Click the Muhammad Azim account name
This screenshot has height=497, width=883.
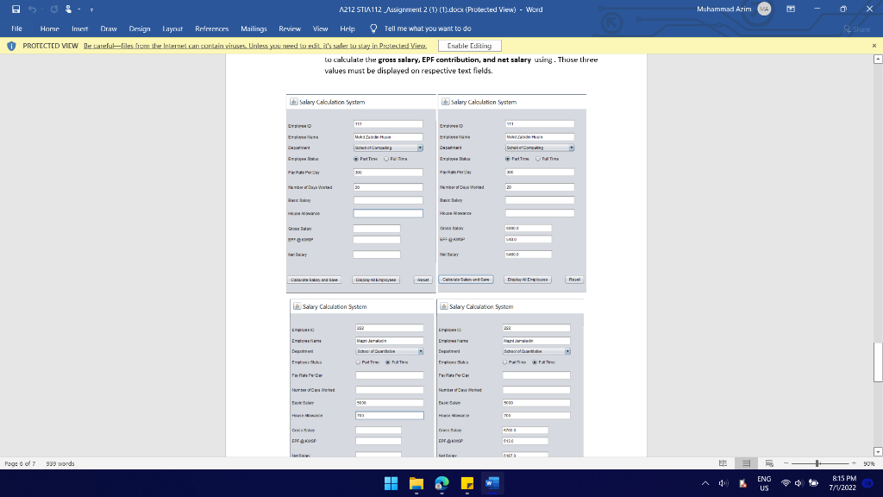click(x=723, y=9)
